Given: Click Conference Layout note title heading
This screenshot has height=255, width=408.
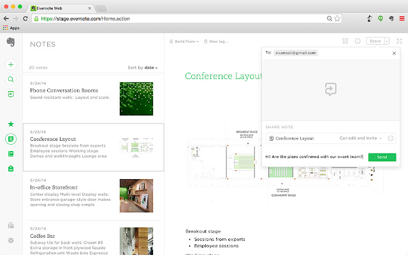Looking at the screenshot, I should 223,76.
